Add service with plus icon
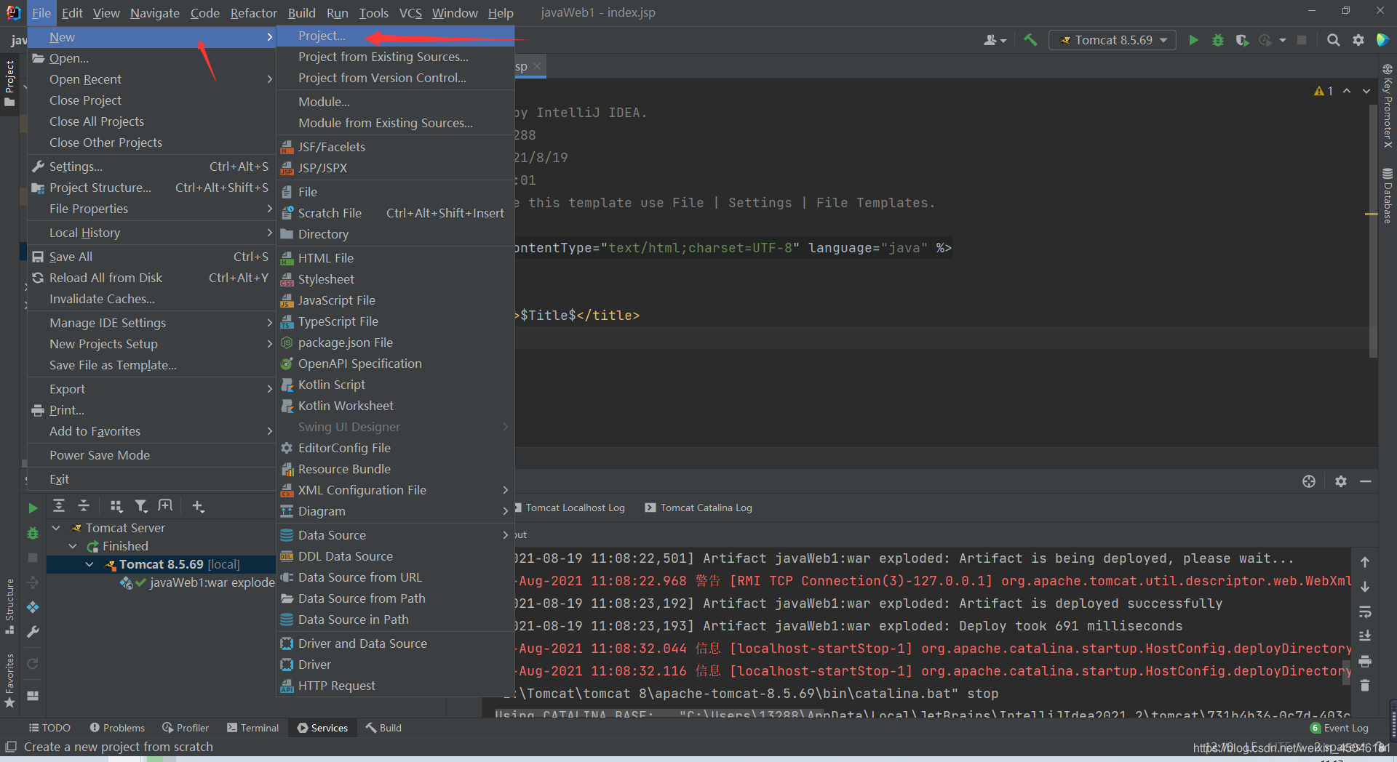The width and height of the screenshot is (1397, 762). pos(198,506)
